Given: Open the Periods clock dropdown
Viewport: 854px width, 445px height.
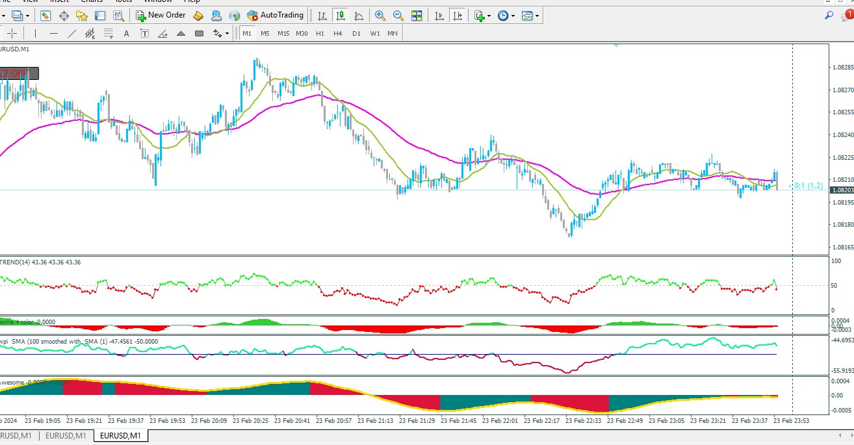Looking at the screenshot, I should pyautogui.click(x=506, y=16).
